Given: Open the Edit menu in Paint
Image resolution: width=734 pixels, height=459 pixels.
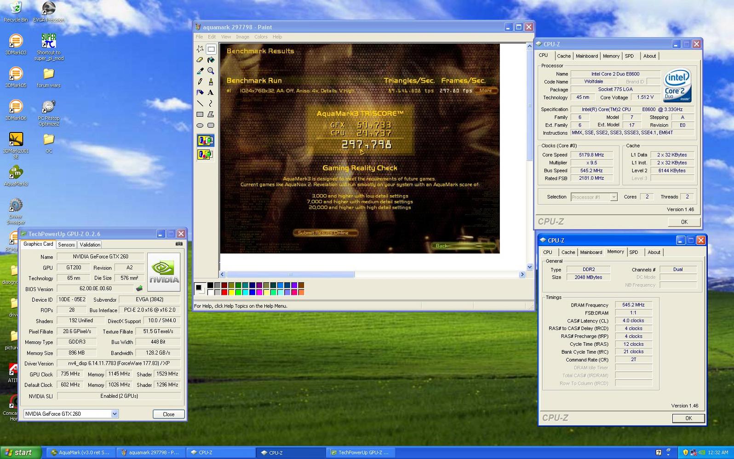Looking at the screenshot, I should [212, 37].
